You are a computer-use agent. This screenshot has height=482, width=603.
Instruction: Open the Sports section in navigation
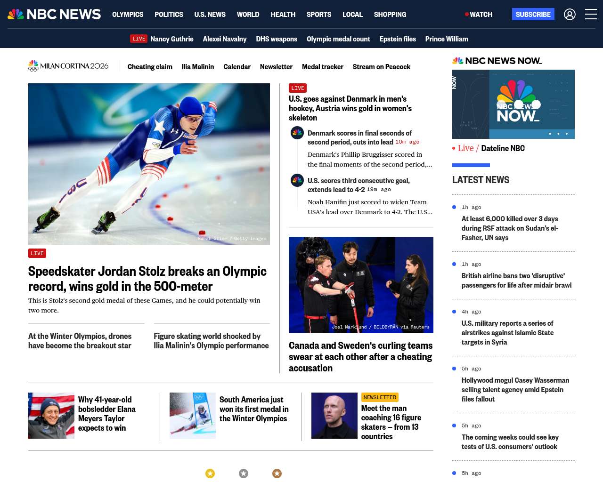[x=319, y=15]
